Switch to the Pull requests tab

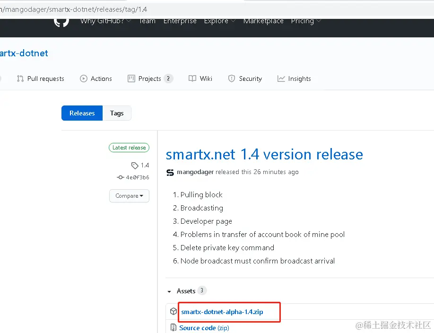40,79
